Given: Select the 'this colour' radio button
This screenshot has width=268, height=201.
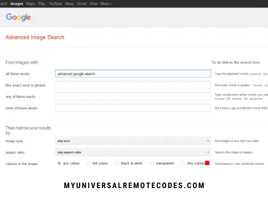Looking at the screenshot, I should coord(184,163).
